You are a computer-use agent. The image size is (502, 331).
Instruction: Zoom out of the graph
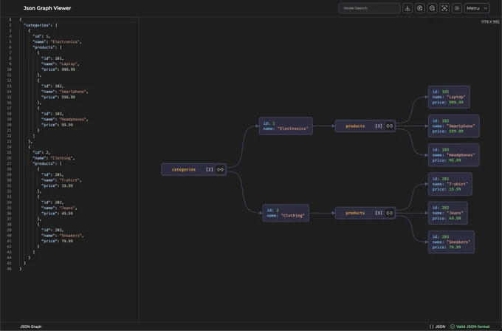[432, 8]
